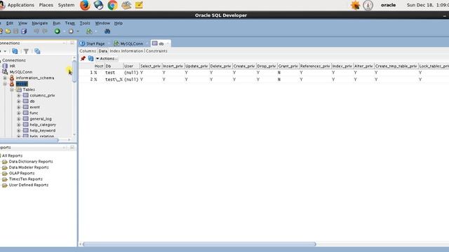This screenshot has height=252, width=449.
Task: Click the Thunderbird mail icon in panel
Action: [x=98, y=5]
